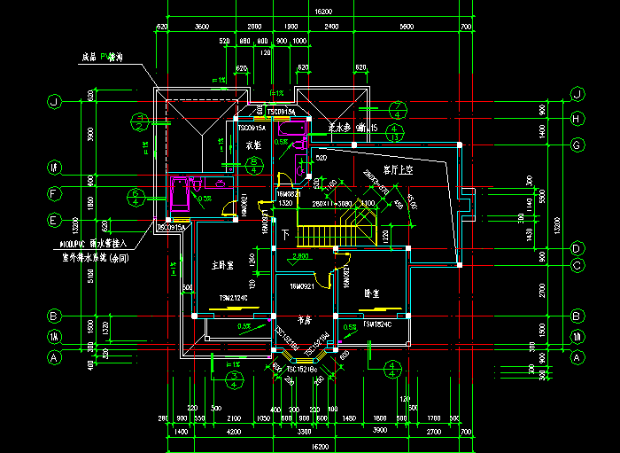The height and width of the screenshot is (453, 620).
Task: Select the left grid axis bubble F
Action: [54, 193]
